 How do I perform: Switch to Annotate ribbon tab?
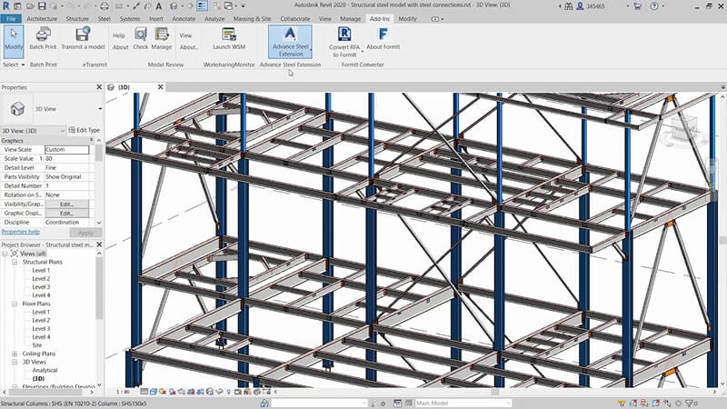point(184,19)
